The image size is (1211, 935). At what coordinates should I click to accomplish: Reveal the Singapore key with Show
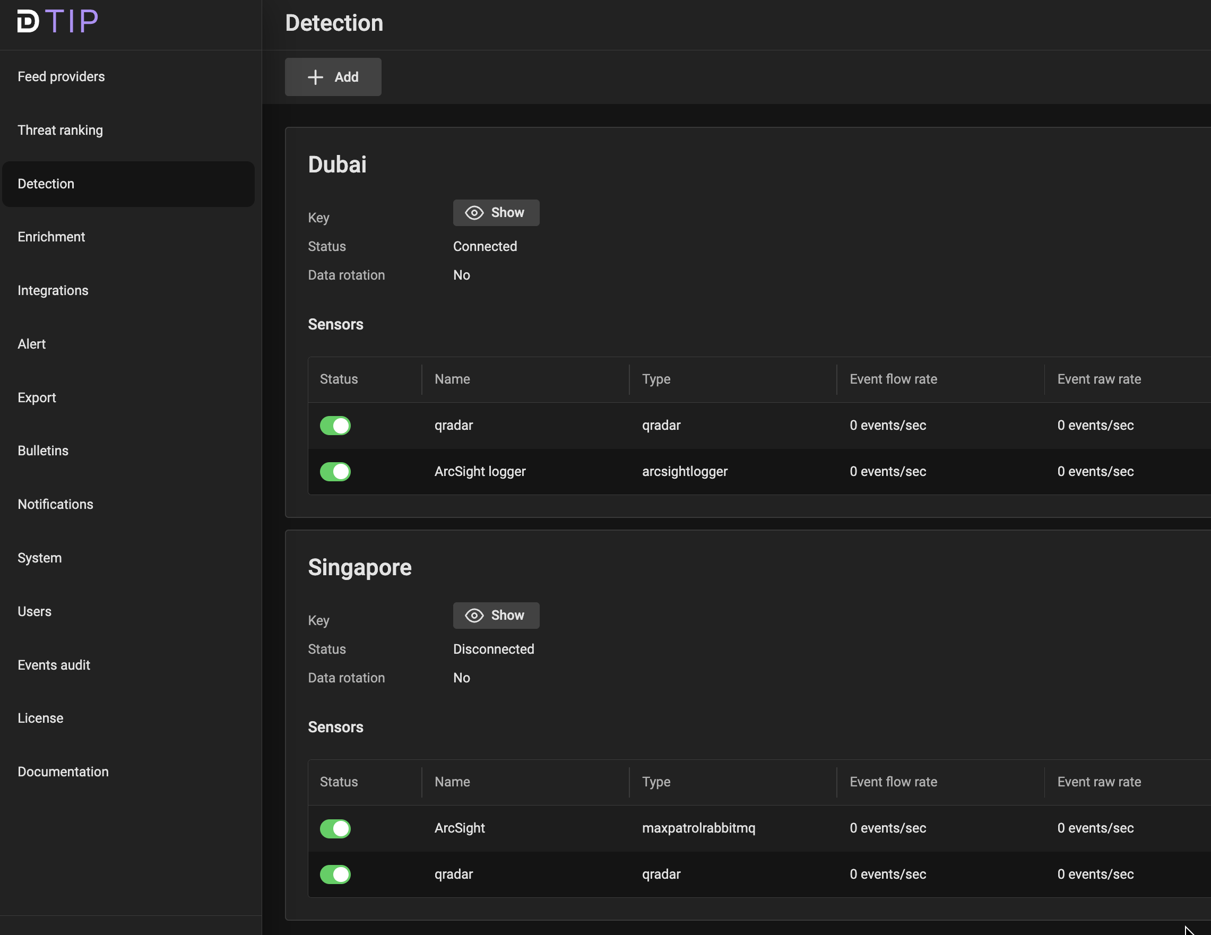click(496, 616)
